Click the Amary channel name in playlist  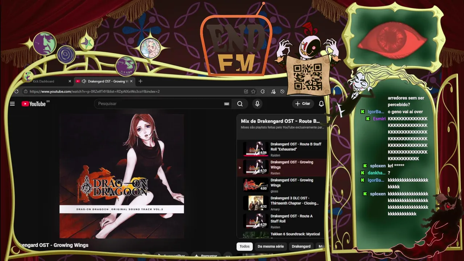click(x=275, y=210)
